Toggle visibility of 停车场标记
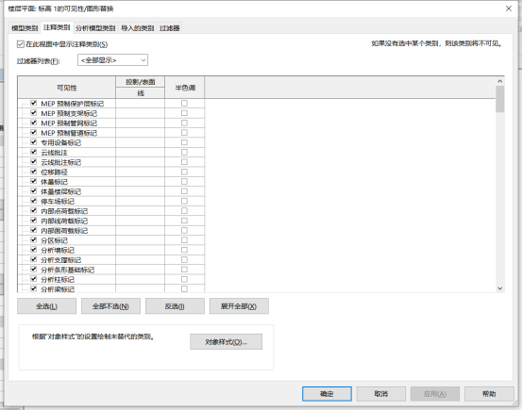 coord(33,201)
